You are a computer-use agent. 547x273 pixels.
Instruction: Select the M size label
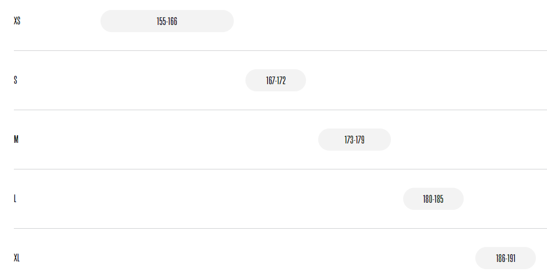pos(16,139)
